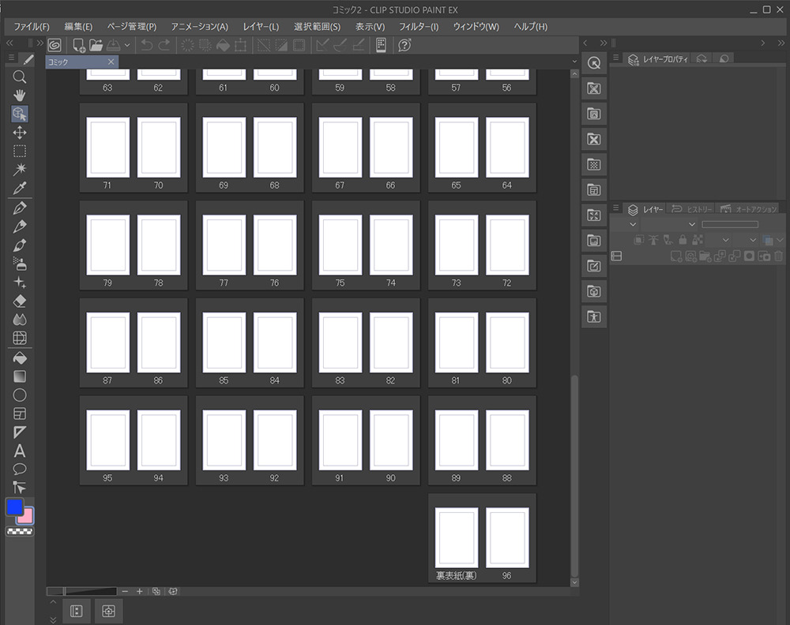Open the Clip Studio support help icon
790x625 pixels.
404,46
